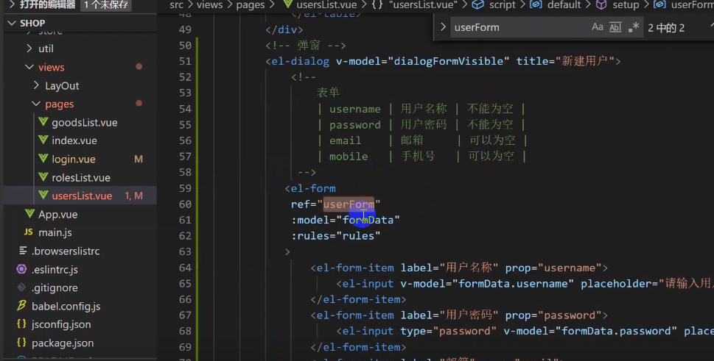Click dialogFormVisible on line 51
The height and width of the screenshot is (361, 714).
point(448,61)
